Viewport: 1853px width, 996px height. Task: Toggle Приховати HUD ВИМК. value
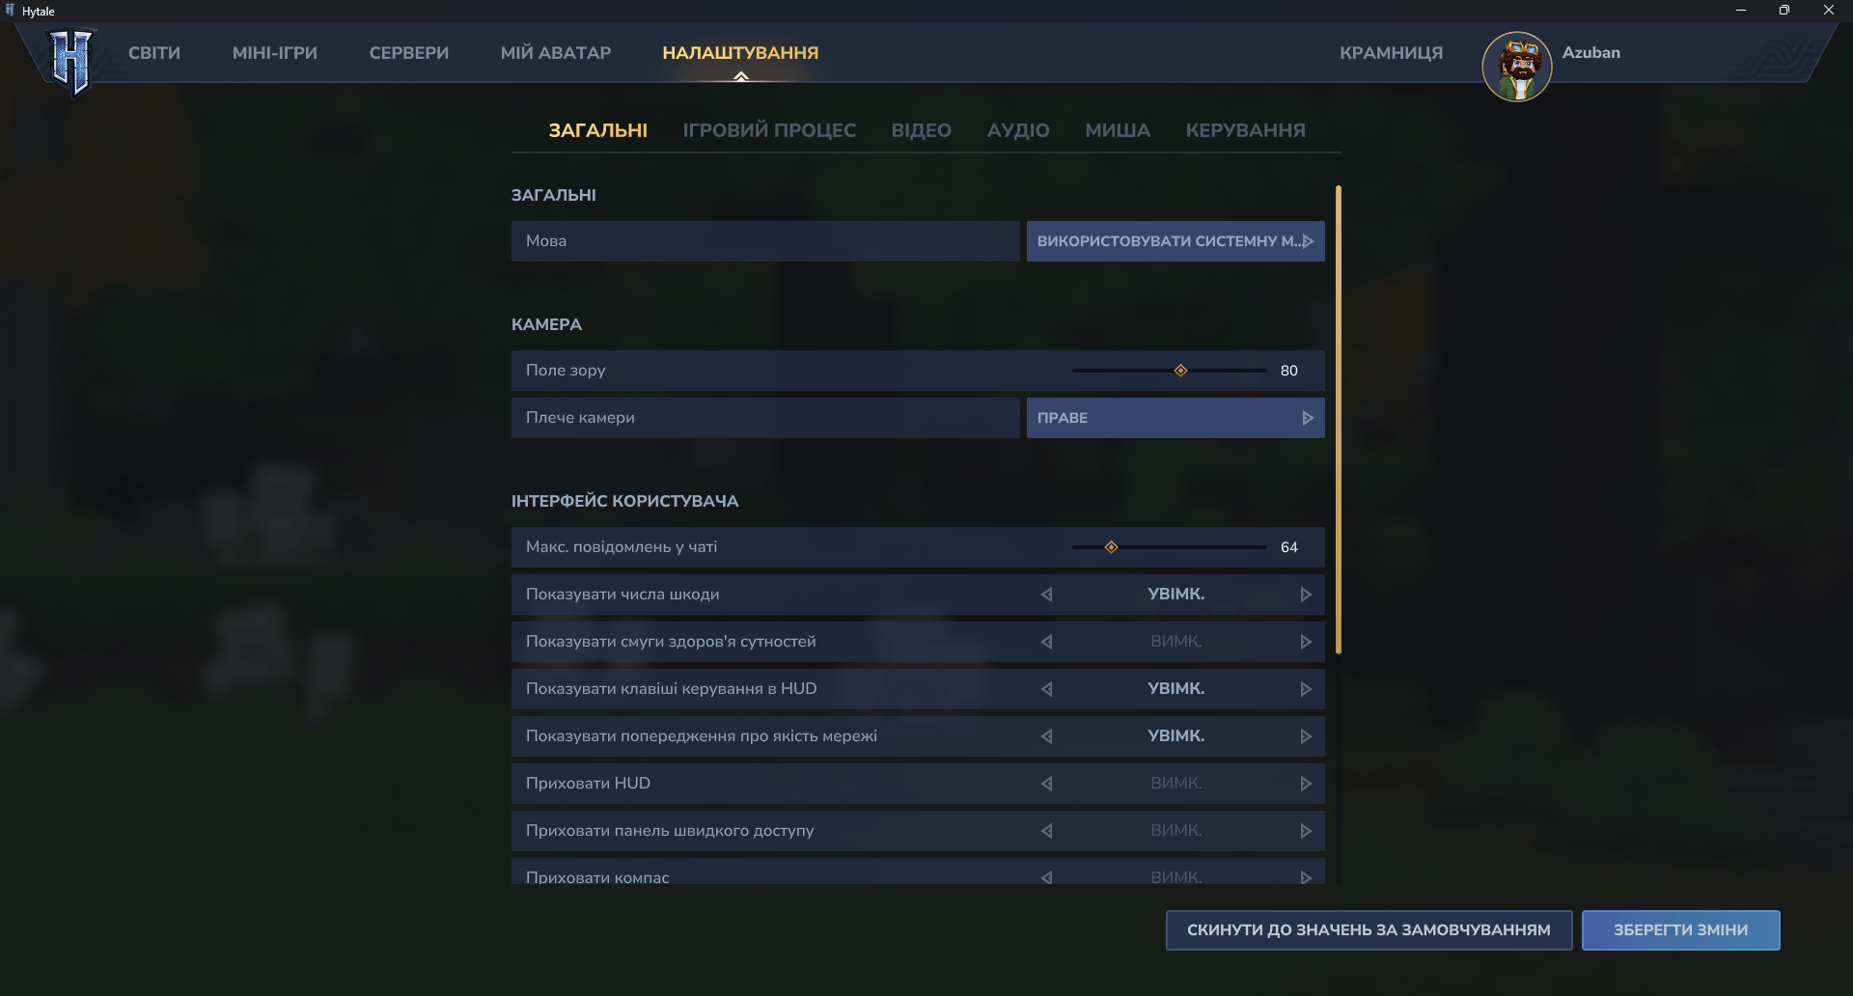pos(1175,784)
